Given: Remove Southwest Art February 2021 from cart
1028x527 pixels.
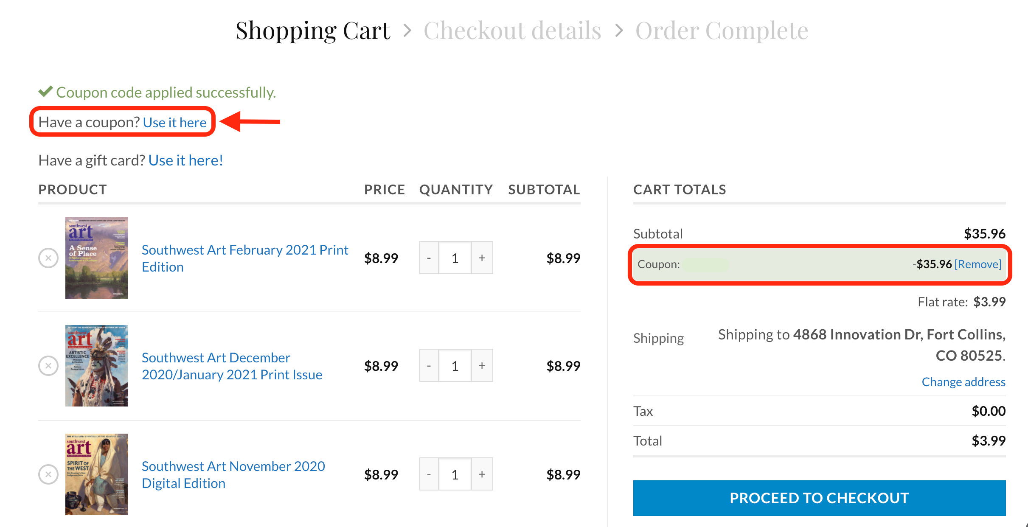Looking at the screenshot, I should pos(48,258).
